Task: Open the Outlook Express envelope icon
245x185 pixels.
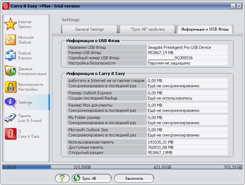Action: tap(10, 55)
